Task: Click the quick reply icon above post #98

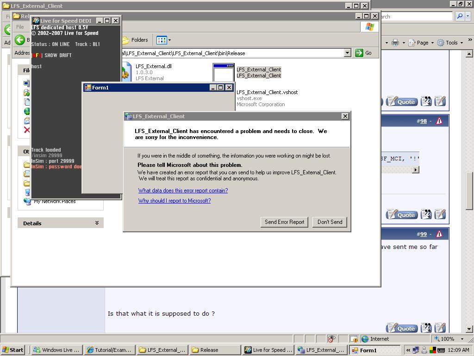Action: 440,102
